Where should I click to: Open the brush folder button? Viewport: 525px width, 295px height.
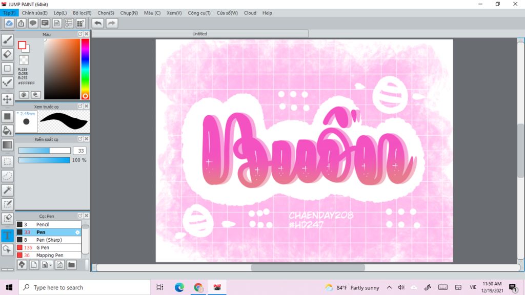[71, 265]
